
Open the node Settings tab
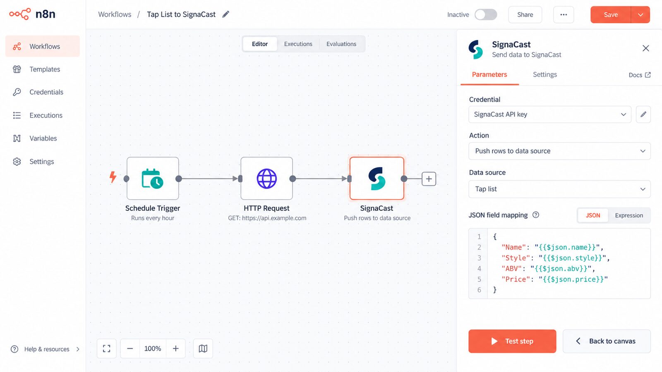point(545,75)
